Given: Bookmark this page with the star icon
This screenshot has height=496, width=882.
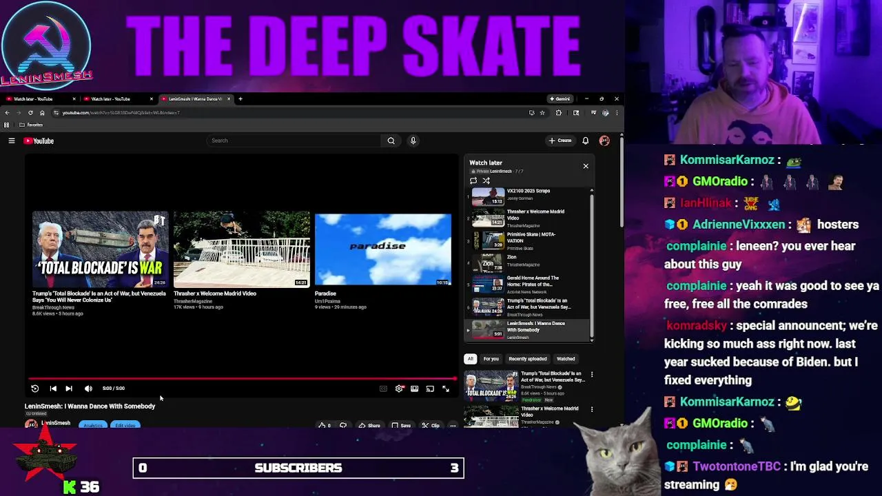Looking at the screenshot, I should 542,113.
